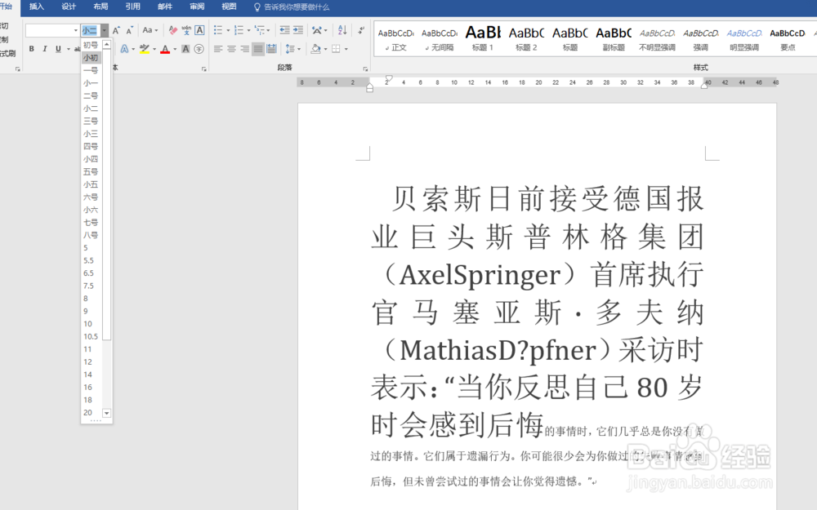The height and width of the screenshot is (510, 817).
Task: Switch to 引用 (References) tab
Action: (133, 7)
